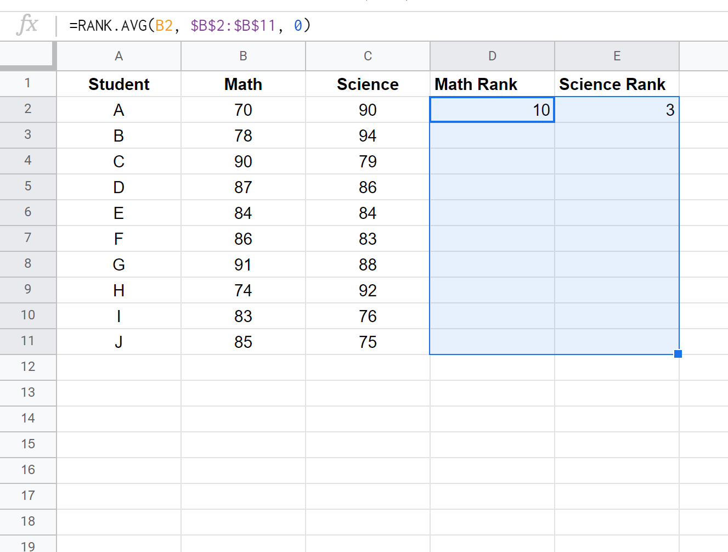Screen dimensions: 728x552
Task: Click the "Math" header cell
Action: point(243,84)
